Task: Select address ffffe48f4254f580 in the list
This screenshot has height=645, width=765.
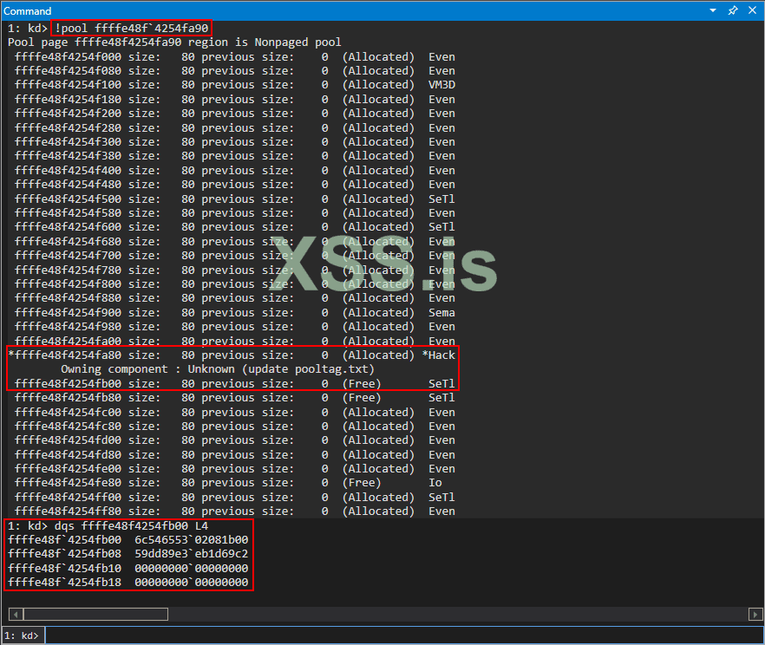Action: click(x=68, y=213)
